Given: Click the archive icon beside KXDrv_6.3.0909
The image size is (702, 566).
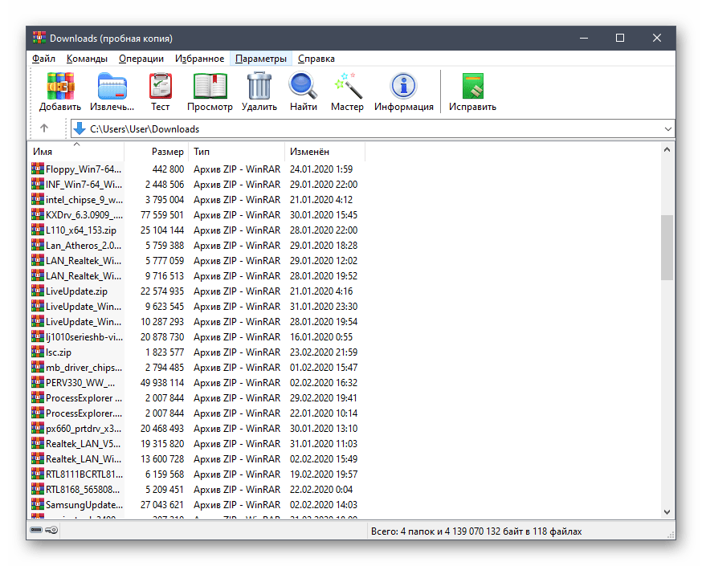Looking at the screenshot, I should pos(38,214).
